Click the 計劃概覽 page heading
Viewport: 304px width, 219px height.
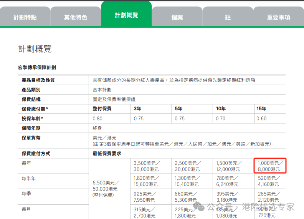[35, 49]
